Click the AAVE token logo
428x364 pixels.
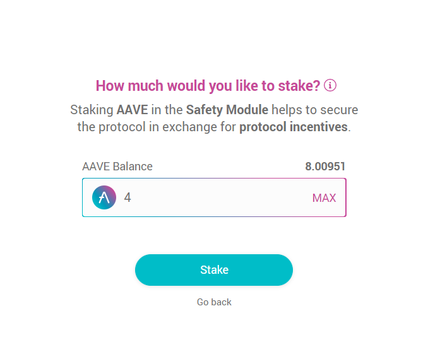pyautogui.click(x=104, y=197)
